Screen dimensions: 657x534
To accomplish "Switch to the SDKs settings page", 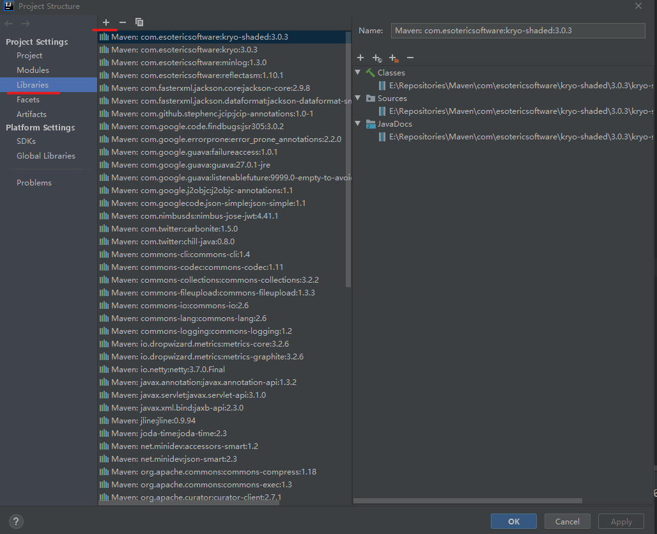I will click(x=27, y=141).
